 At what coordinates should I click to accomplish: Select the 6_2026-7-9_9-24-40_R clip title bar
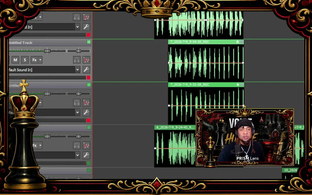pos(175,127)
